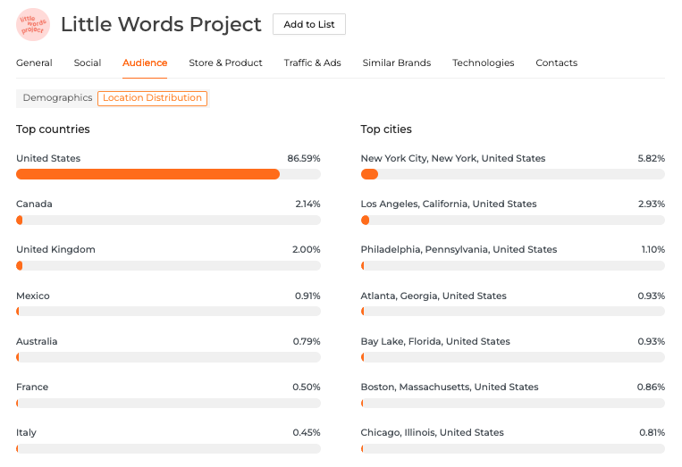682x467 pixels.
Task: Open the Contacts tab
Action: click(556, 63)
